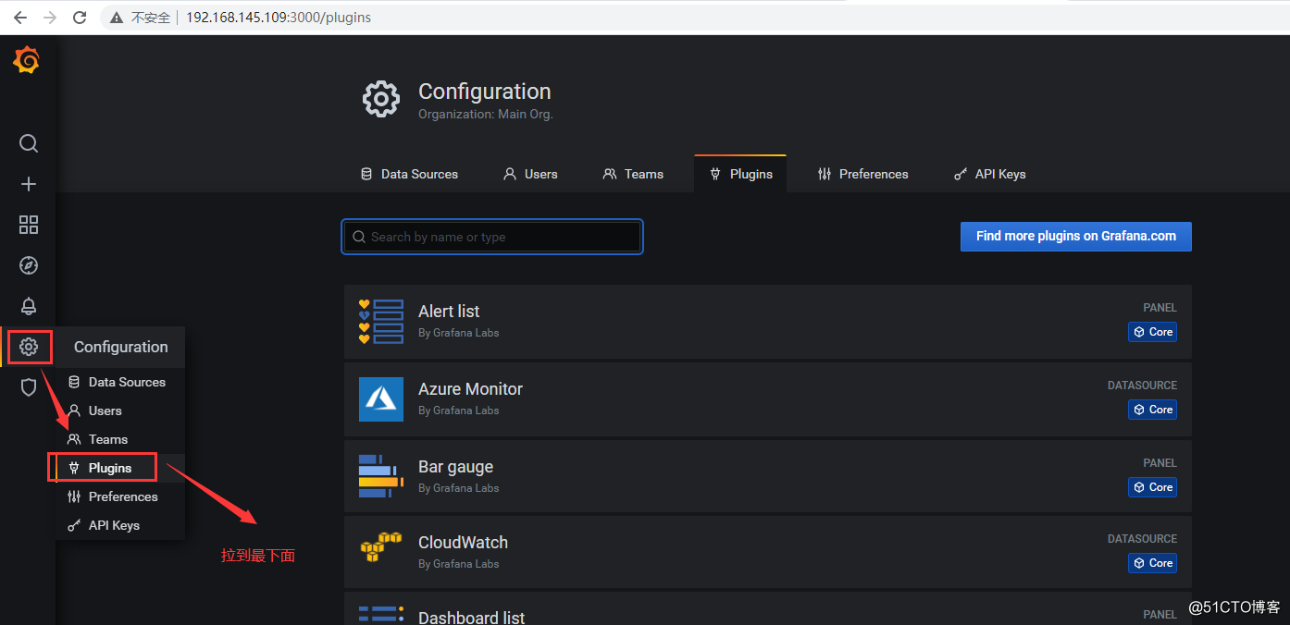The height and width of the screenshot is (625, 1290).
Task: Open the Azure Monitor plugin title
Action: [470, 389]
